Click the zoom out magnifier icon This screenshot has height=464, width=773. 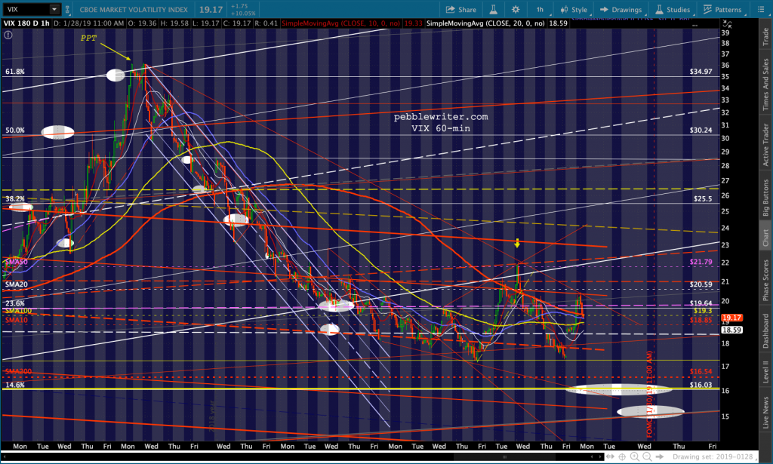(647, 457)
